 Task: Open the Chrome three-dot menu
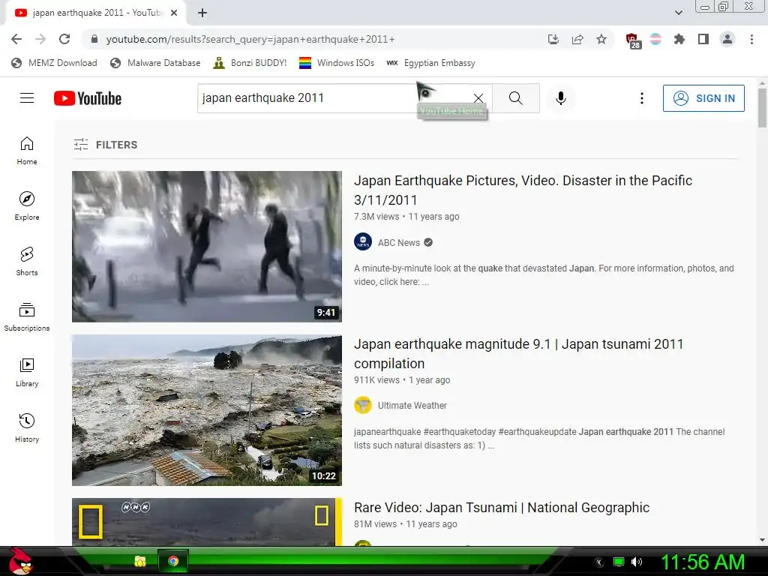[751, 39]
